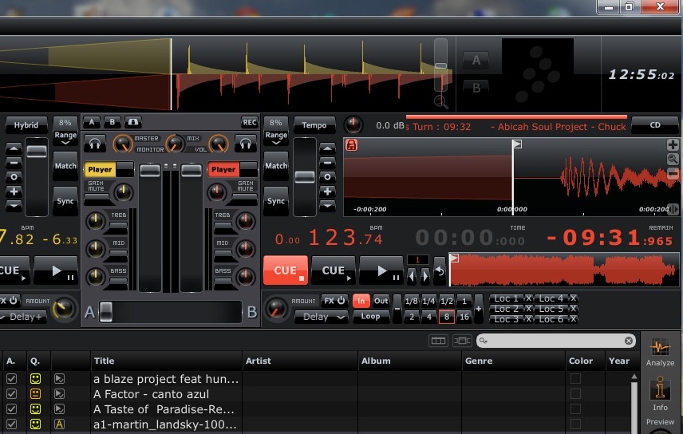The width and height of the screenshot is (683, 434).
Task: Click the deck A marker on a1-martin_landsky row
Action: click(59, 424)
